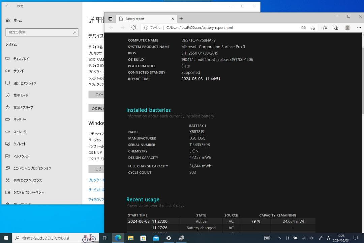Viewport: 364px width, 243px height.
Task: Select design capacity 42,157 mWh
Action: pos(200,157)
